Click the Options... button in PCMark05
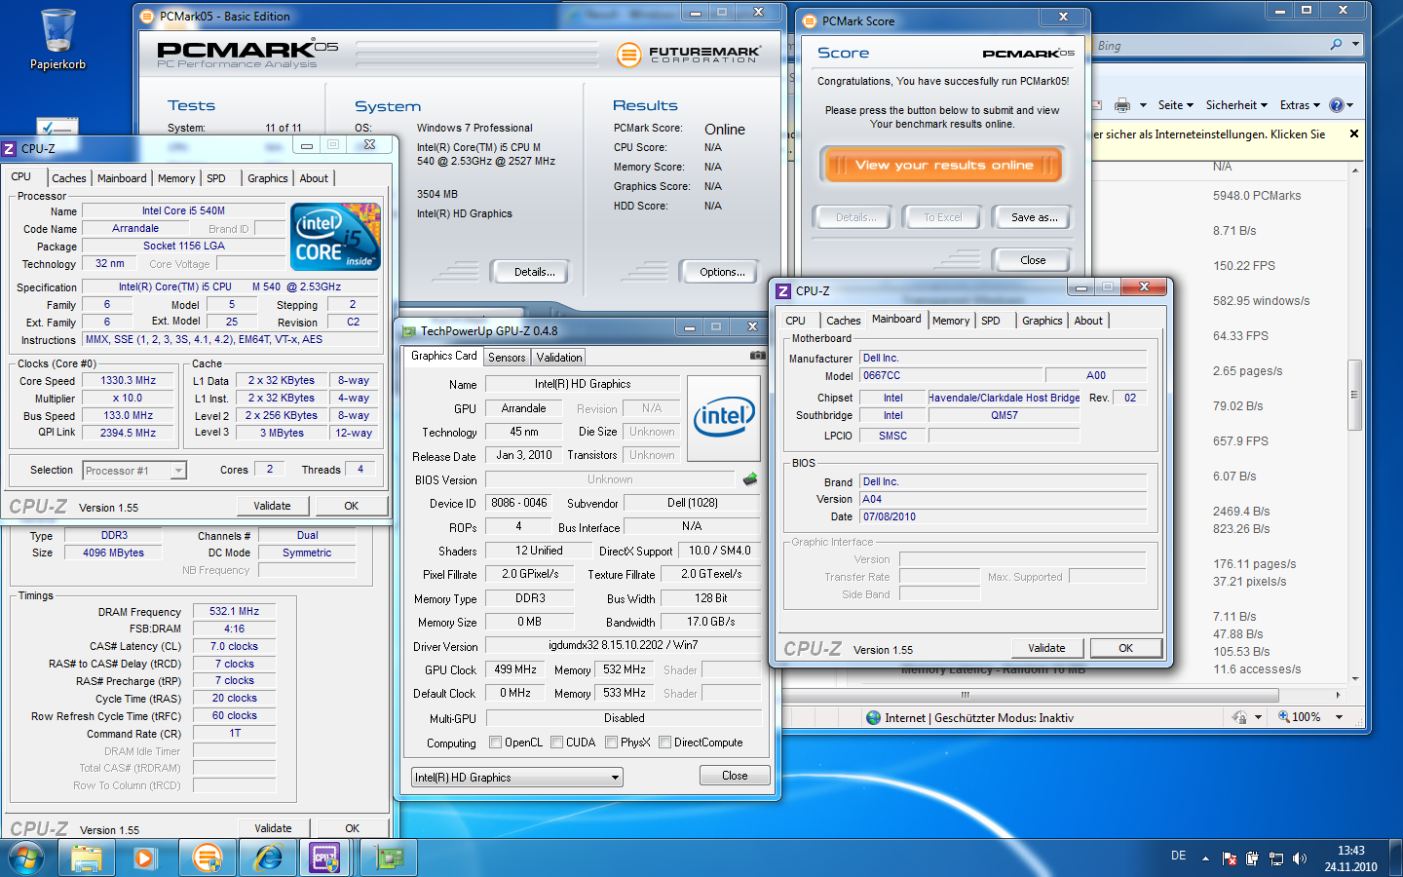1403x877 pixels. 722,272
